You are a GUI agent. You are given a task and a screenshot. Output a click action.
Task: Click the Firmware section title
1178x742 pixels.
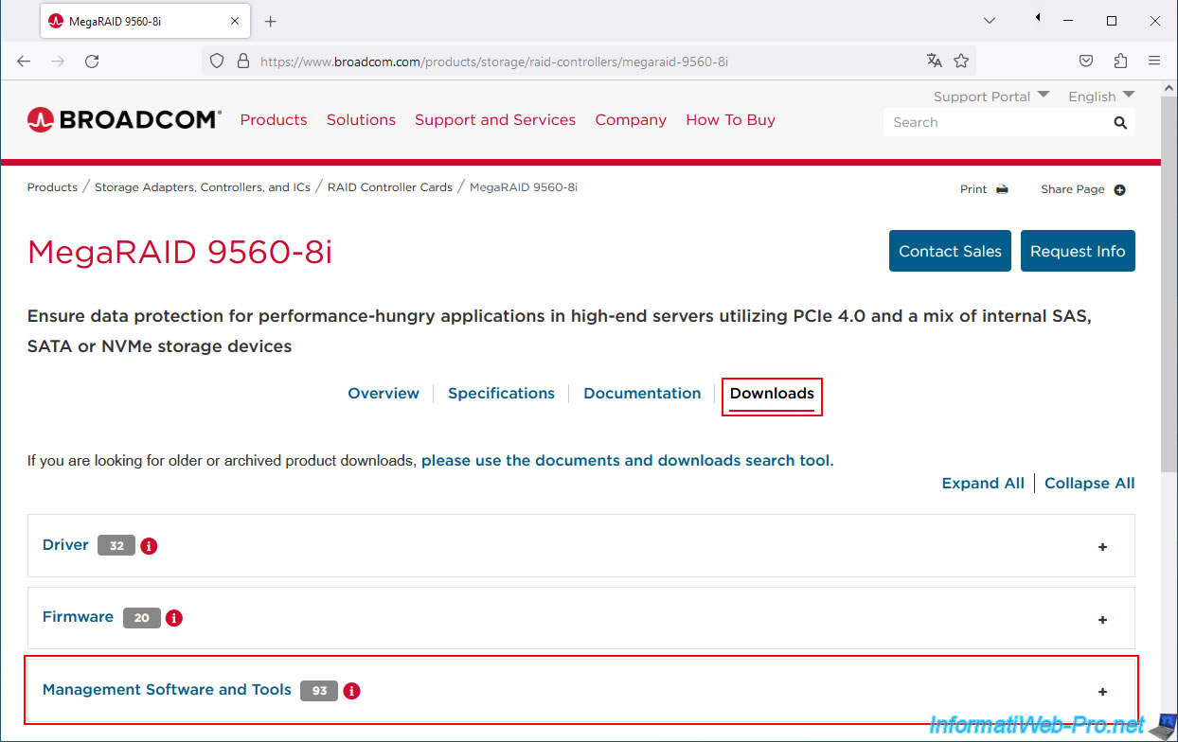[x=78, y=617]
